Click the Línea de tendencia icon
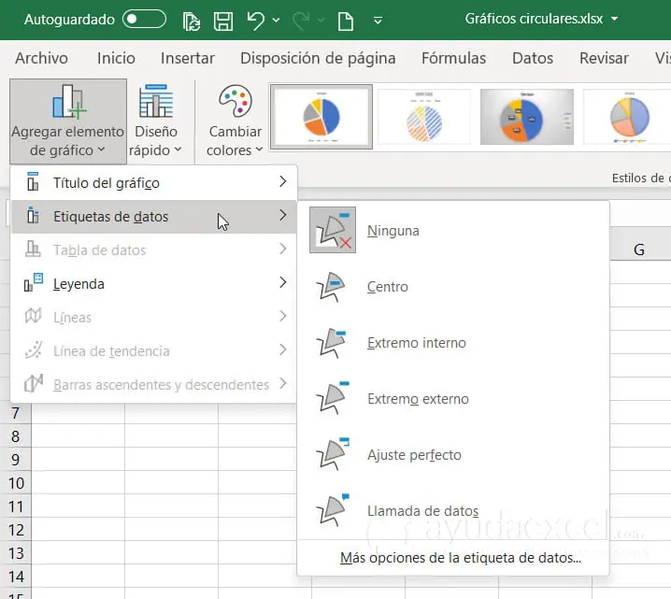 tap(34, 349)
